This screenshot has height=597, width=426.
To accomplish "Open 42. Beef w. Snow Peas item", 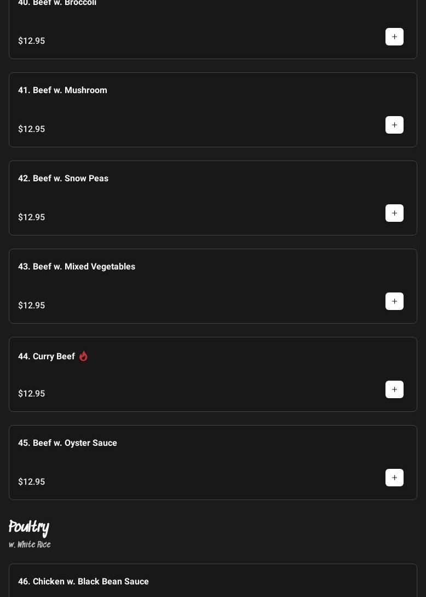I will 63,178.
